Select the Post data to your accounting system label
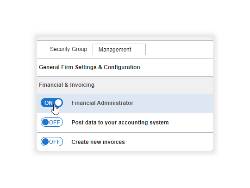 (x=120, y=123)
